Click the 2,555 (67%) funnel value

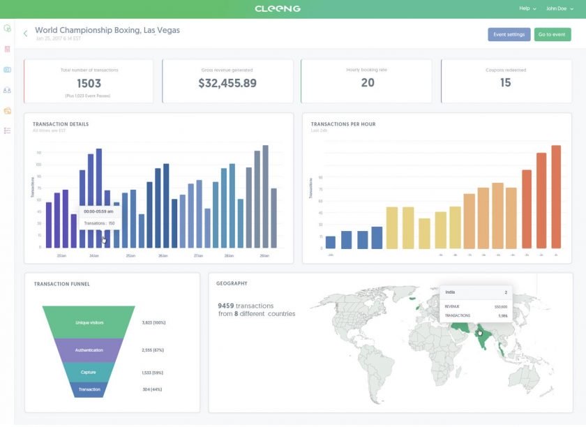point(153,350)
